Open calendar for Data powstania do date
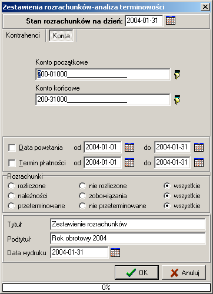This screenshot has height=294, width=213. tap(199, 147)
